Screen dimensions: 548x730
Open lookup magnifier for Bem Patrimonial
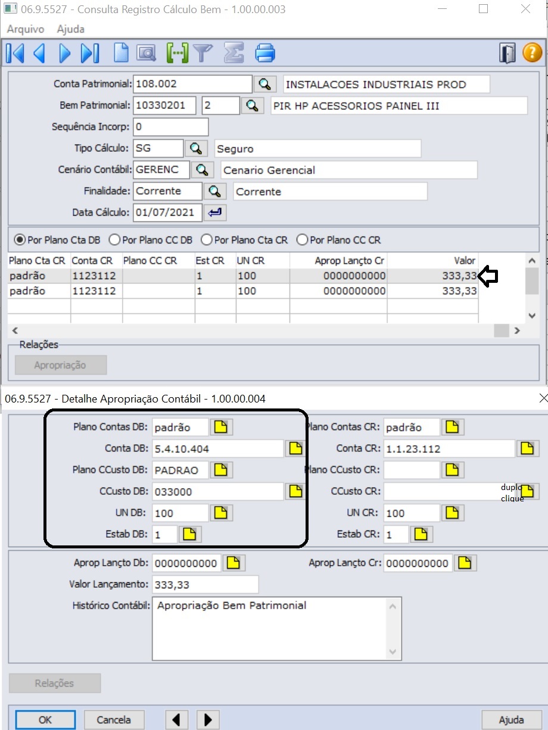click(253, 105)
